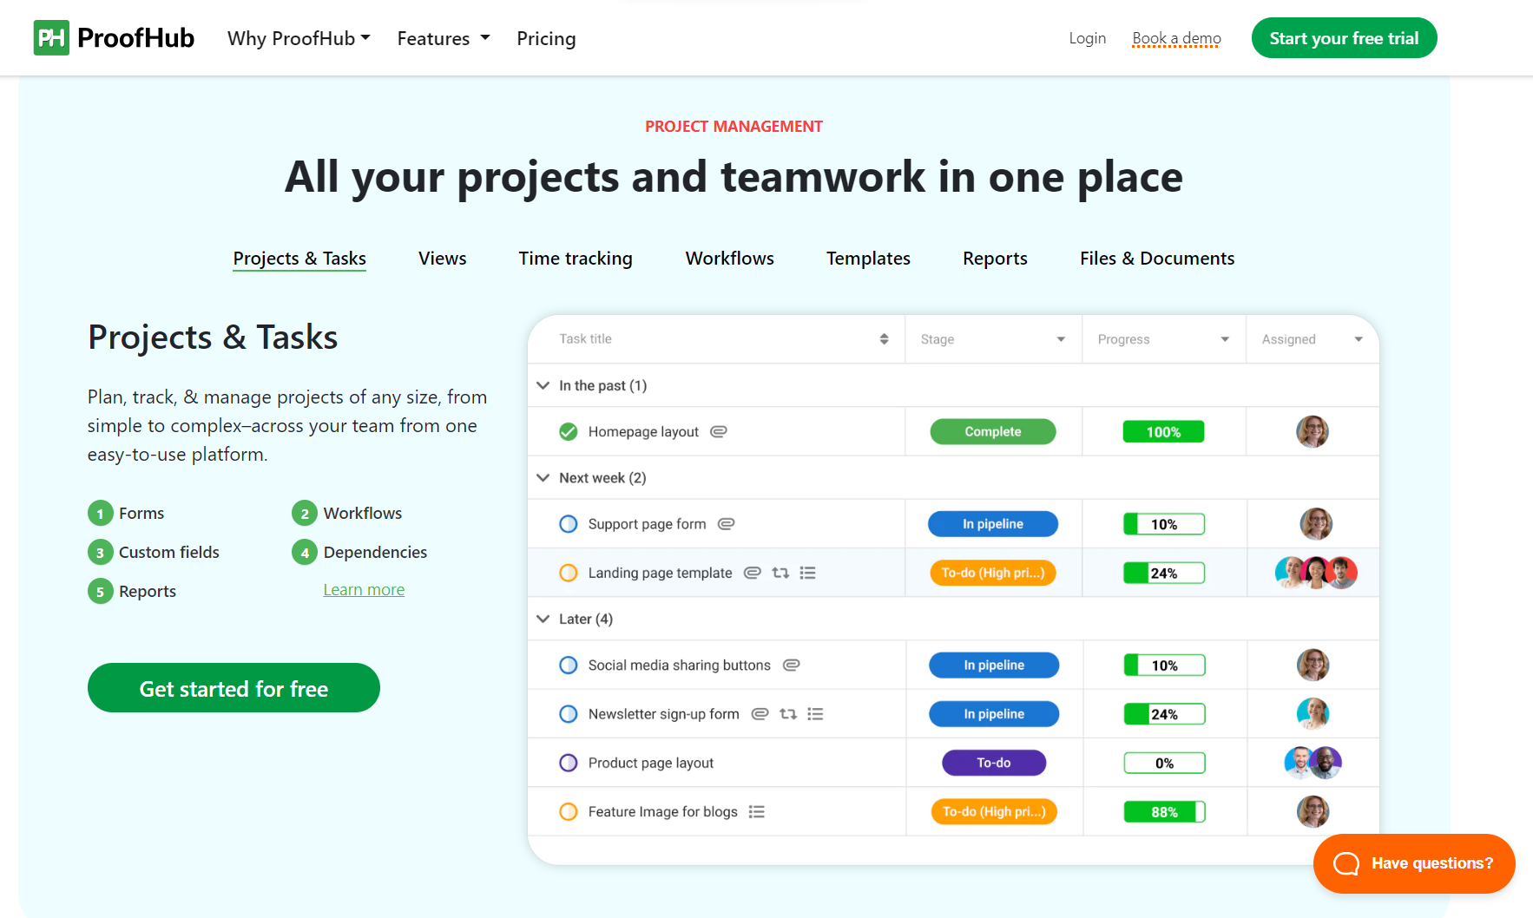The image size is (1533, 918).
Task: Collapse the Next week group
Action: tap(543, 478)
